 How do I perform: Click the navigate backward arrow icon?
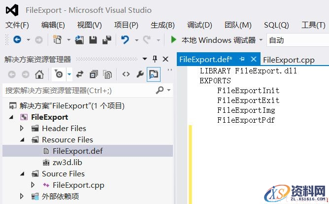click(x=17, y=40)
